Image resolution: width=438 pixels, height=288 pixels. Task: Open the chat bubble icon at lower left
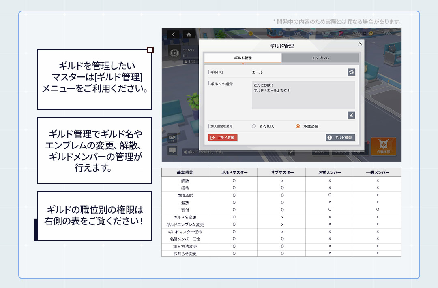tap(172, 150)
